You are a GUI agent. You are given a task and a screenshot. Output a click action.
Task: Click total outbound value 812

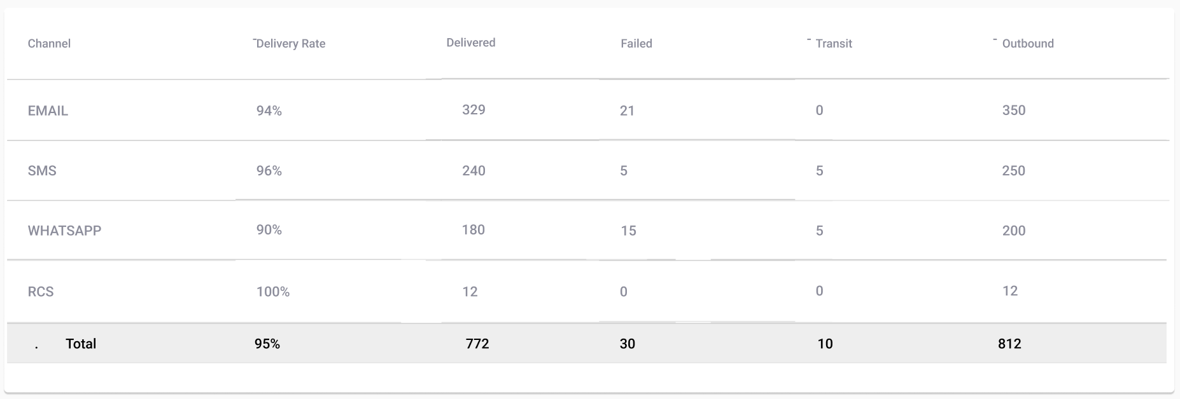click(1009, 344)
